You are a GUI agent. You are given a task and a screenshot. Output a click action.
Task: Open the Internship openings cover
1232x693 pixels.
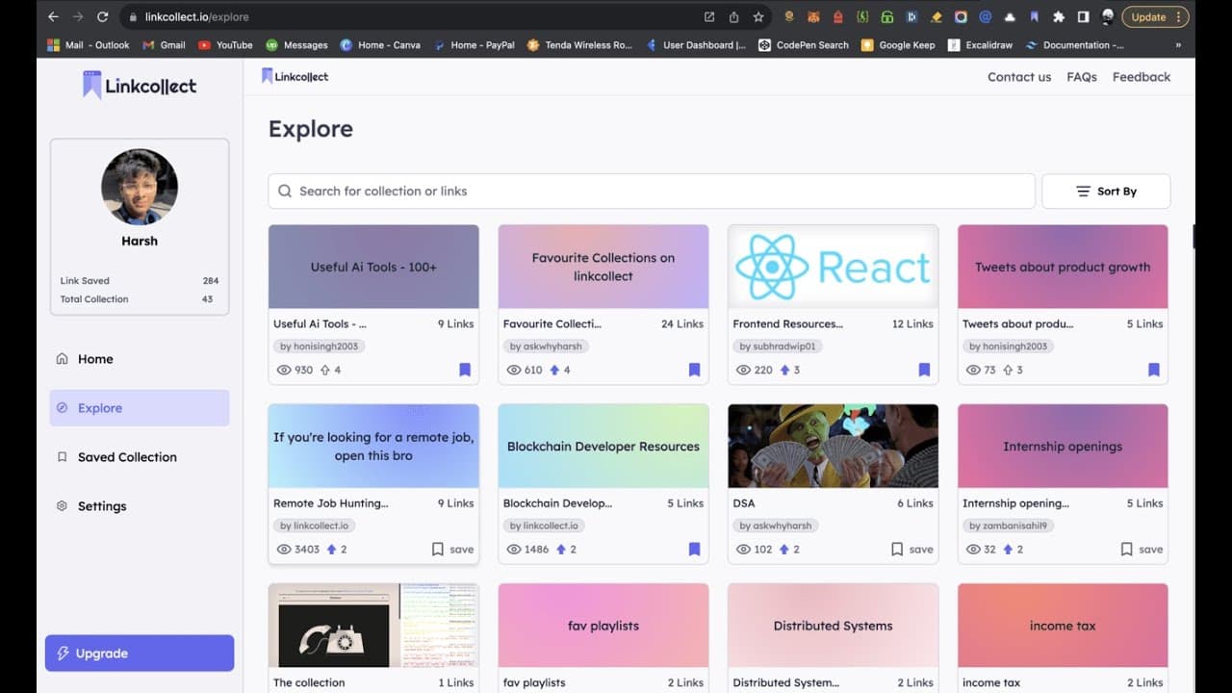click(x=1063, y=446)
